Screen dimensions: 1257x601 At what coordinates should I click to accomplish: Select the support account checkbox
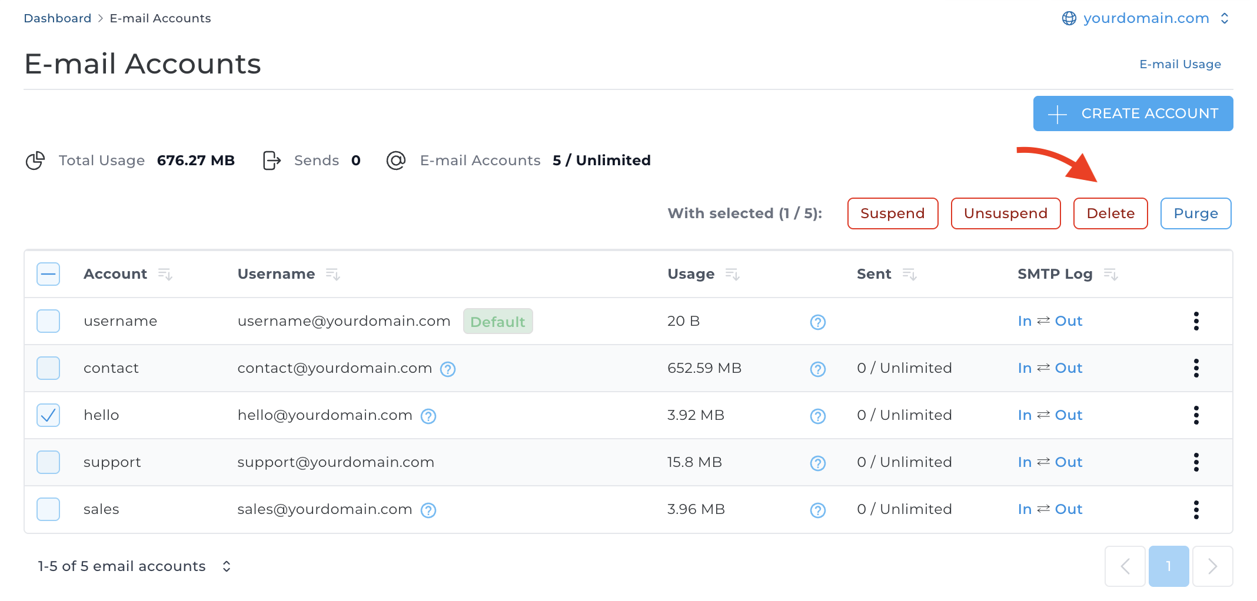[x=48, y=462]
